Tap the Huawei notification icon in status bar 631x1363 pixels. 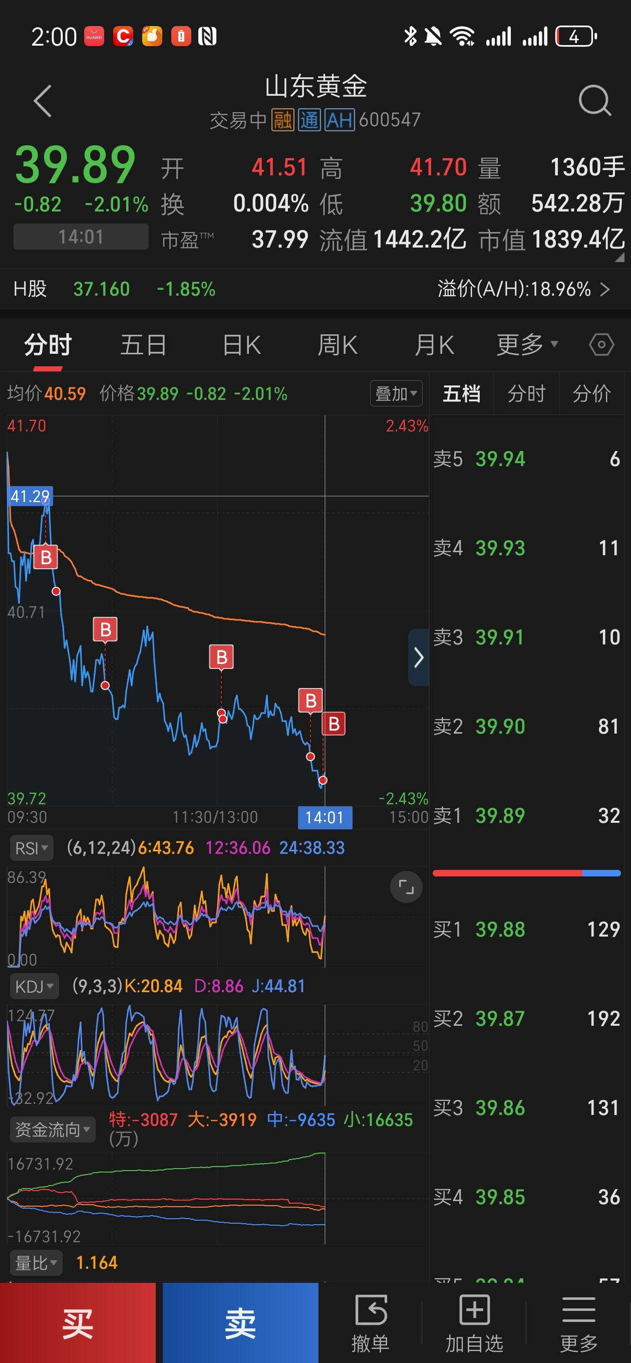coord(94,37)
